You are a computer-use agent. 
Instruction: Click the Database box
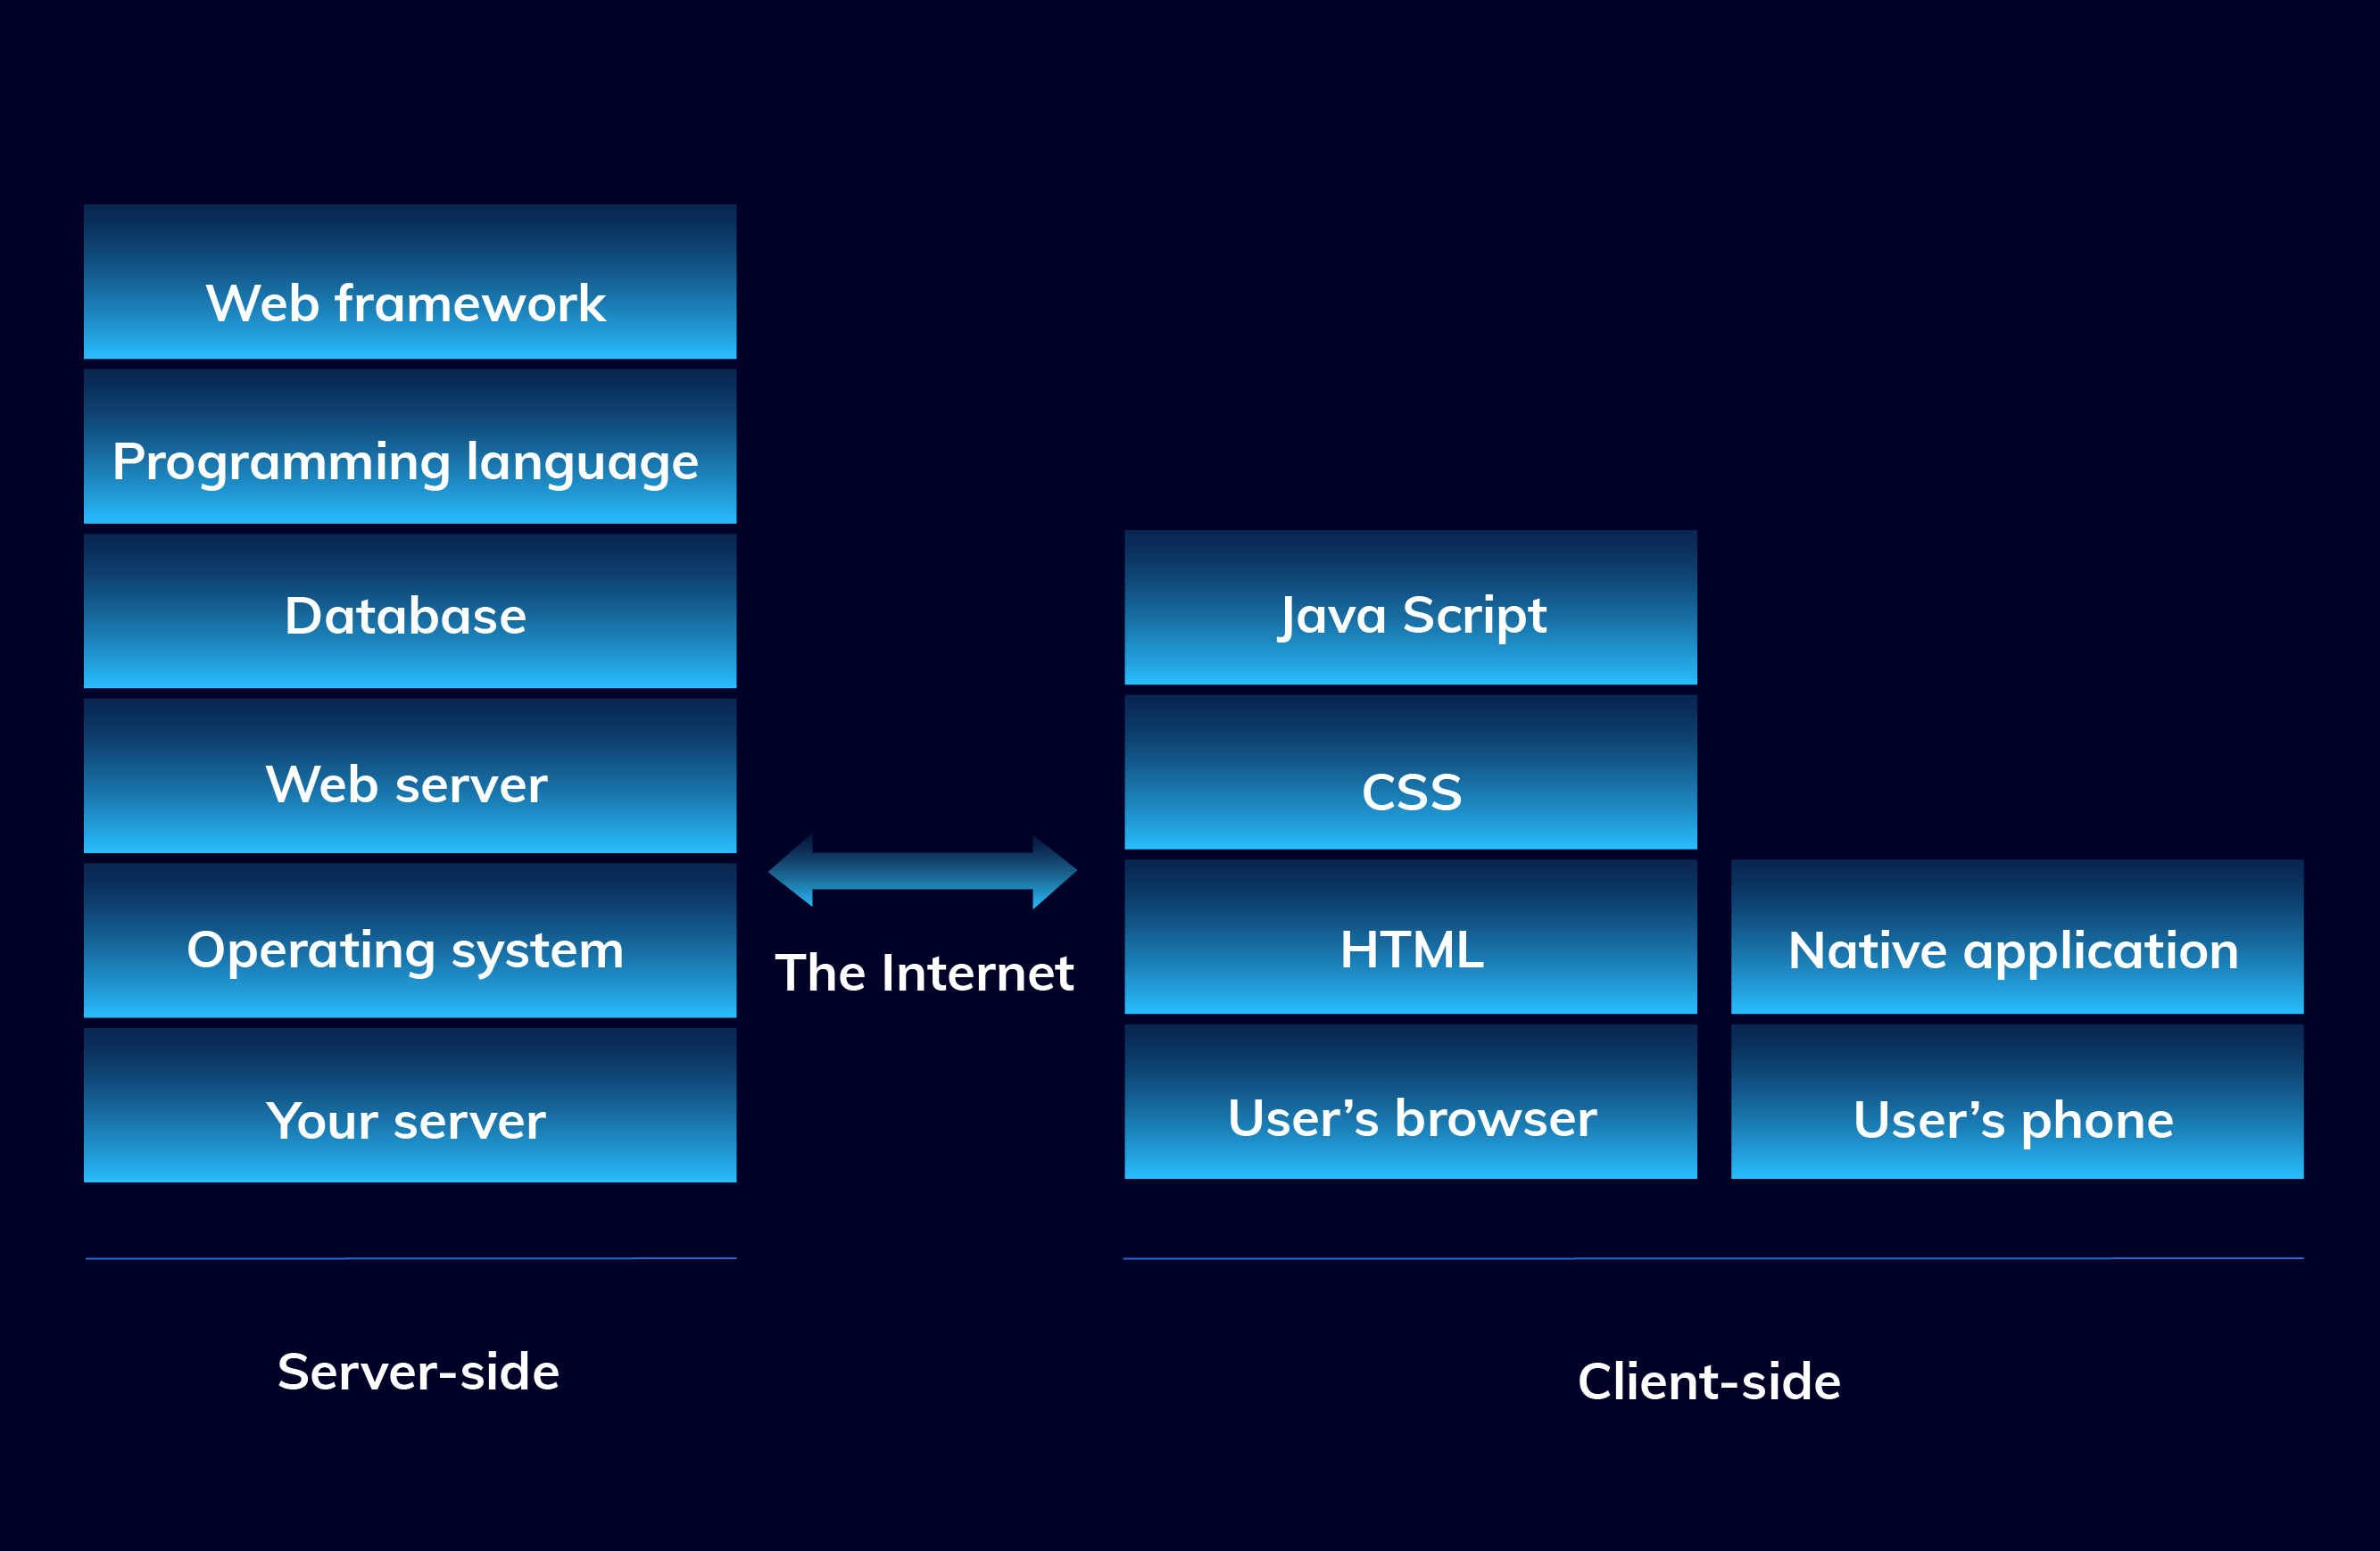tap(410, 611)
